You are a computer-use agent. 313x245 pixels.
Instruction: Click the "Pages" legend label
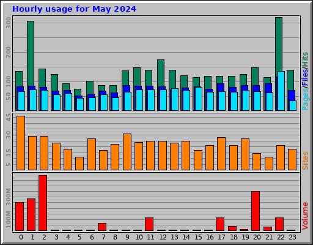[305, 99]
